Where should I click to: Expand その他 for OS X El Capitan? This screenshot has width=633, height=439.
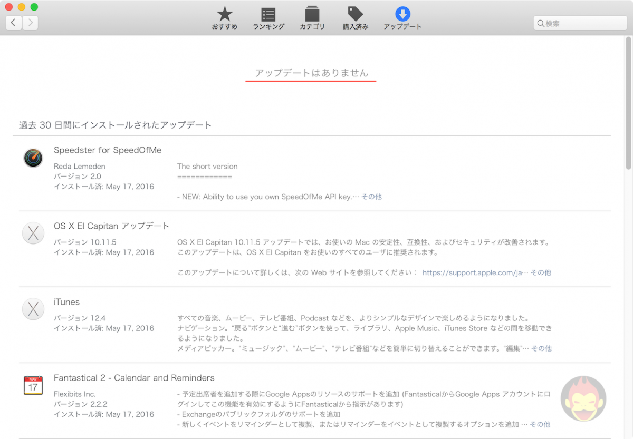pos(541,273)
